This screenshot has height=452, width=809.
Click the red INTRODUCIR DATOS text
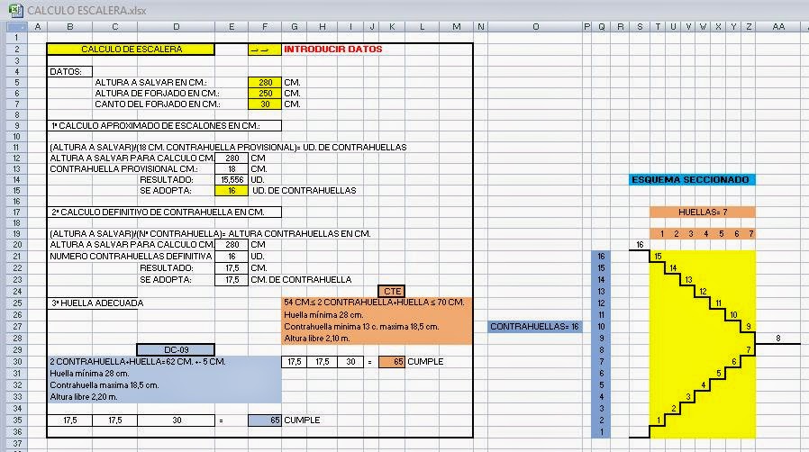point(332,50)
